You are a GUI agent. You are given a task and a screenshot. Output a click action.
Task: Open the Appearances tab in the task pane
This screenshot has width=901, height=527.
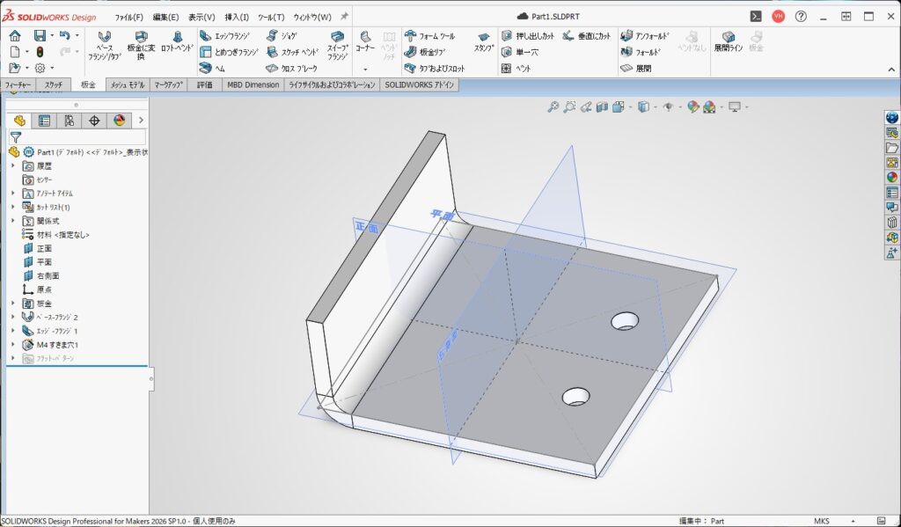(892, 178)
